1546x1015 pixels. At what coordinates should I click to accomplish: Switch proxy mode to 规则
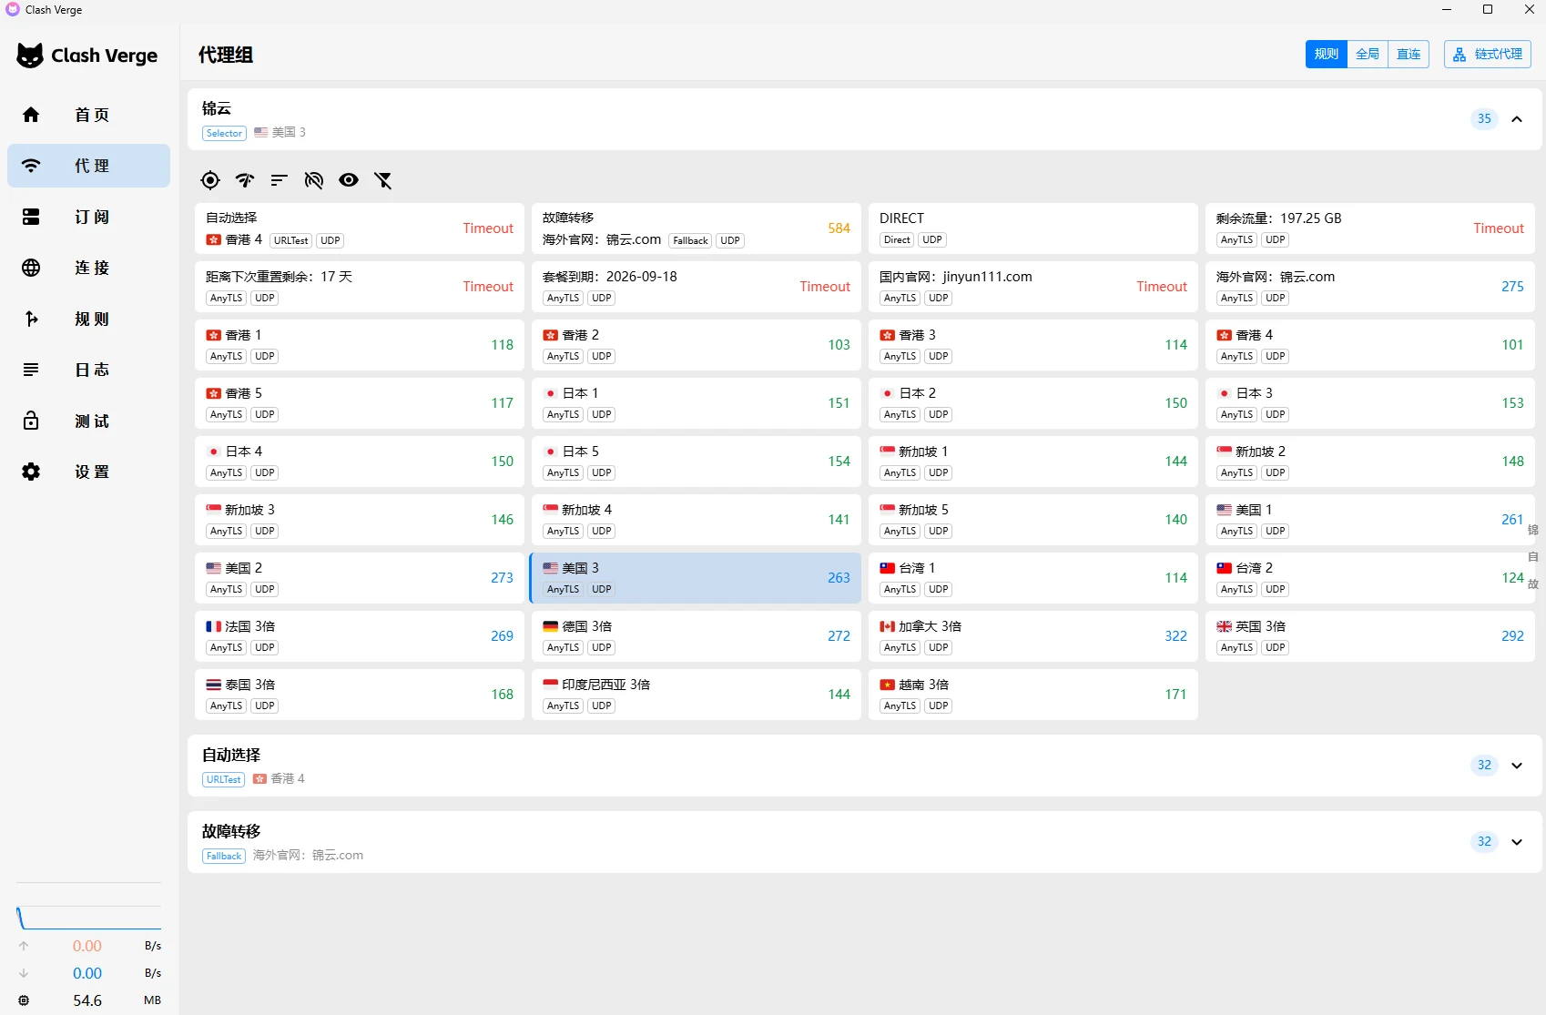[1326, 55]
